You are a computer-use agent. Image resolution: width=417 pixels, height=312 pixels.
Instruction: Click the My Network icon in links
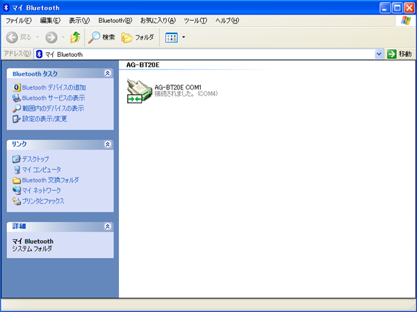tap(17, 191)
